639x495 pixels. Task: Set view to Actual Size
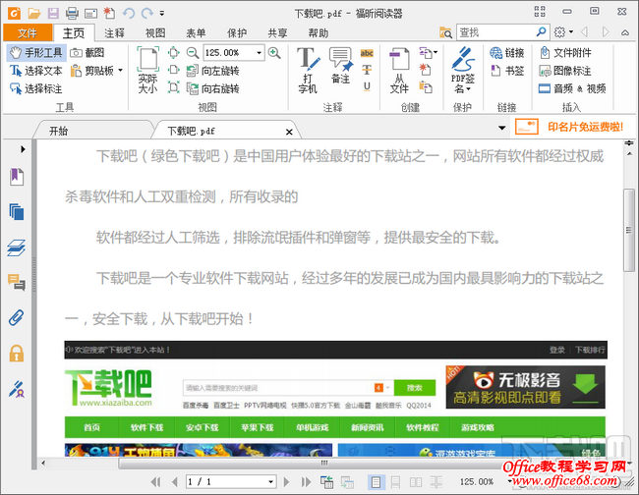pyautogui.click(x=147, y=70)
